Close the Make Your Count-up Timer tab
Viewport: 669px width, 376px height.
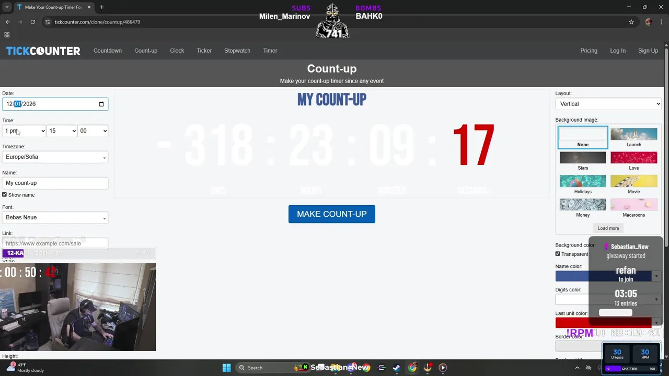[x=89, y=7]
